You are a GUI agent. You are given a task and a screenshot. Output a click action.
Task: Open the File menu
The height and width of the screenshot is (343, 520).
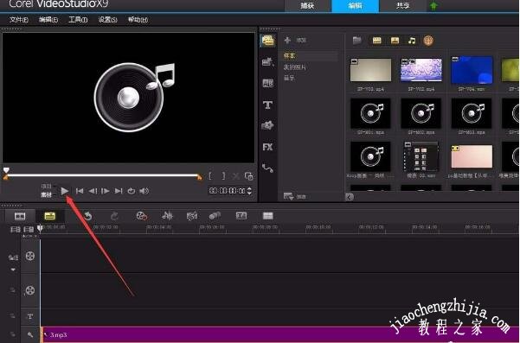(18, 20)
